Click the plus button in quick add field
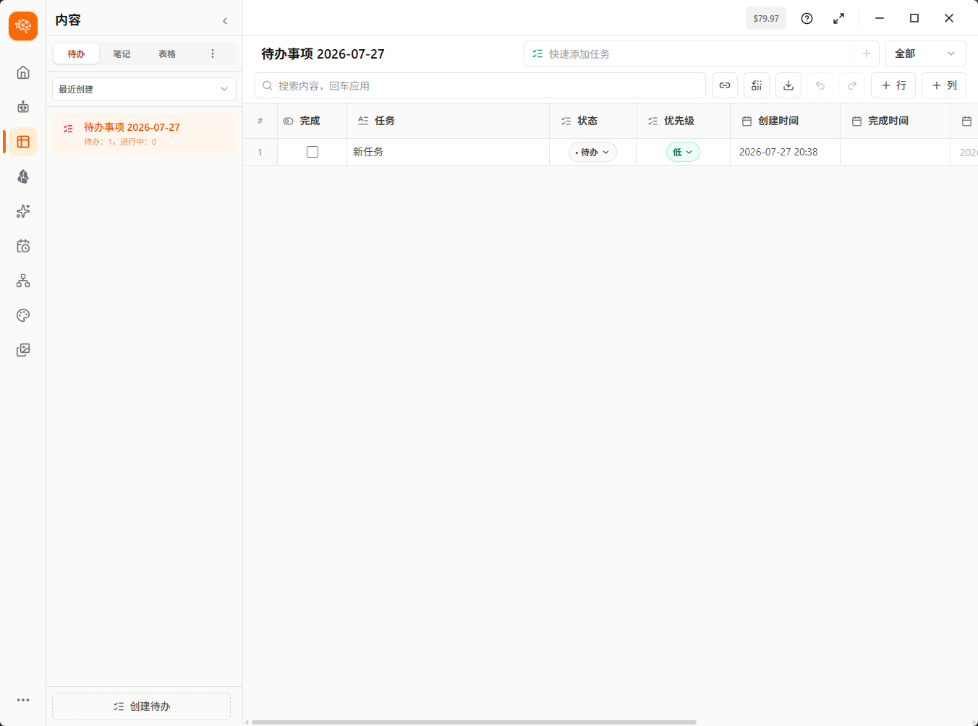 coord(866,54)
